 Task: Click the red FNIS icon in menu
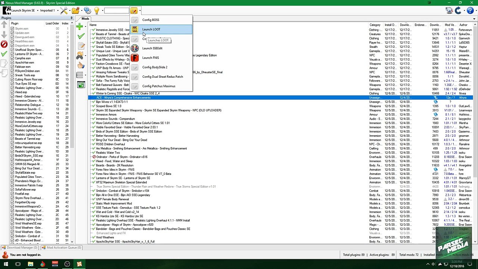point(135,58)
